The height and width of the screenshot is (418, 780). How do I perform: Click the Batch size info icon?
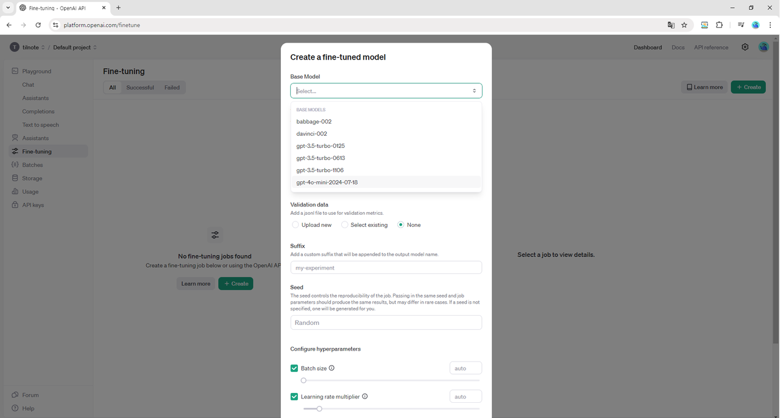pyautogui.click(x=331, y=368)
